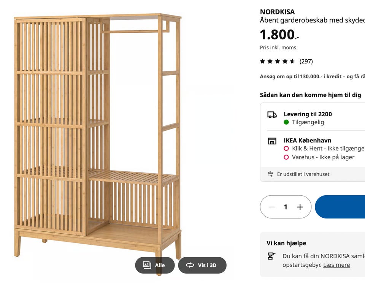This screenshot has width=365, height=288.
Task: Click the delivery truck icon
Action: [272, 115]
